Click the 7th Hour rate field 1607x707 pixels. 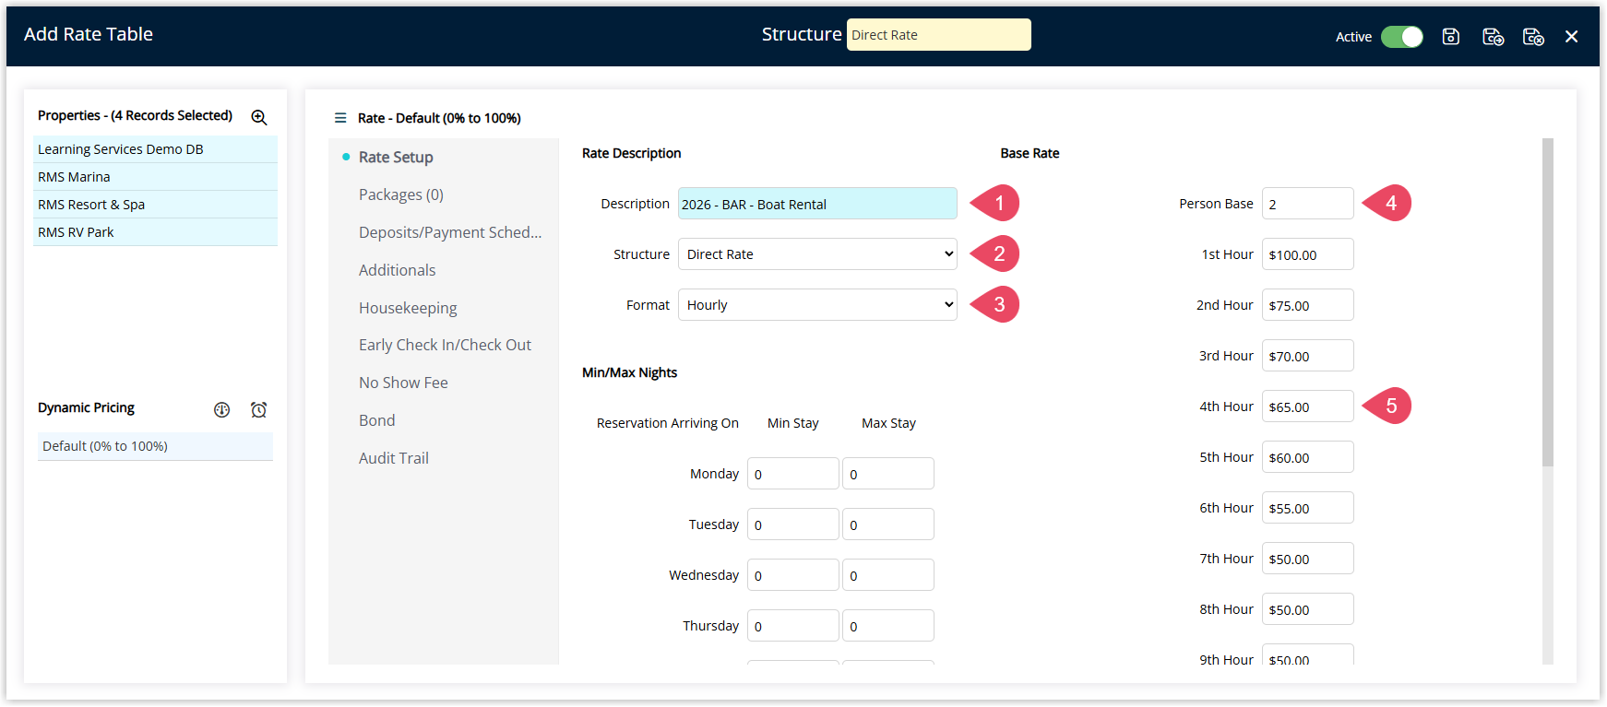tap(1308, 559)
